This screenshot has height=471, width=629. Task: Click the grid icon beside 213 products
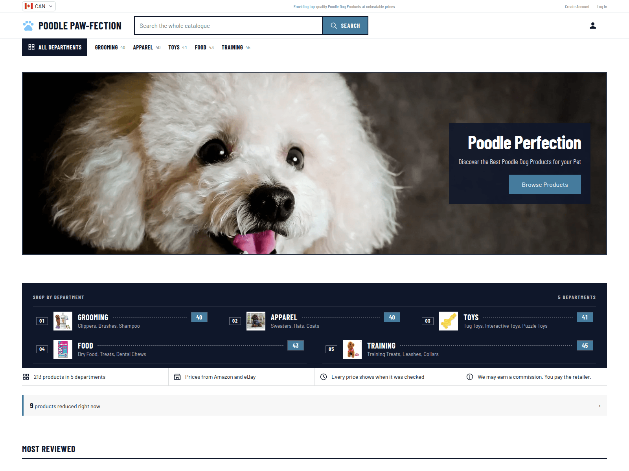(x=26, y=377)
